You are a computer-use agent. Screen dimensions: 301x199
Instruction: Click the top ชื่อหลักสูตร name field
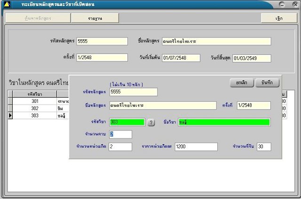coord(216,41)
